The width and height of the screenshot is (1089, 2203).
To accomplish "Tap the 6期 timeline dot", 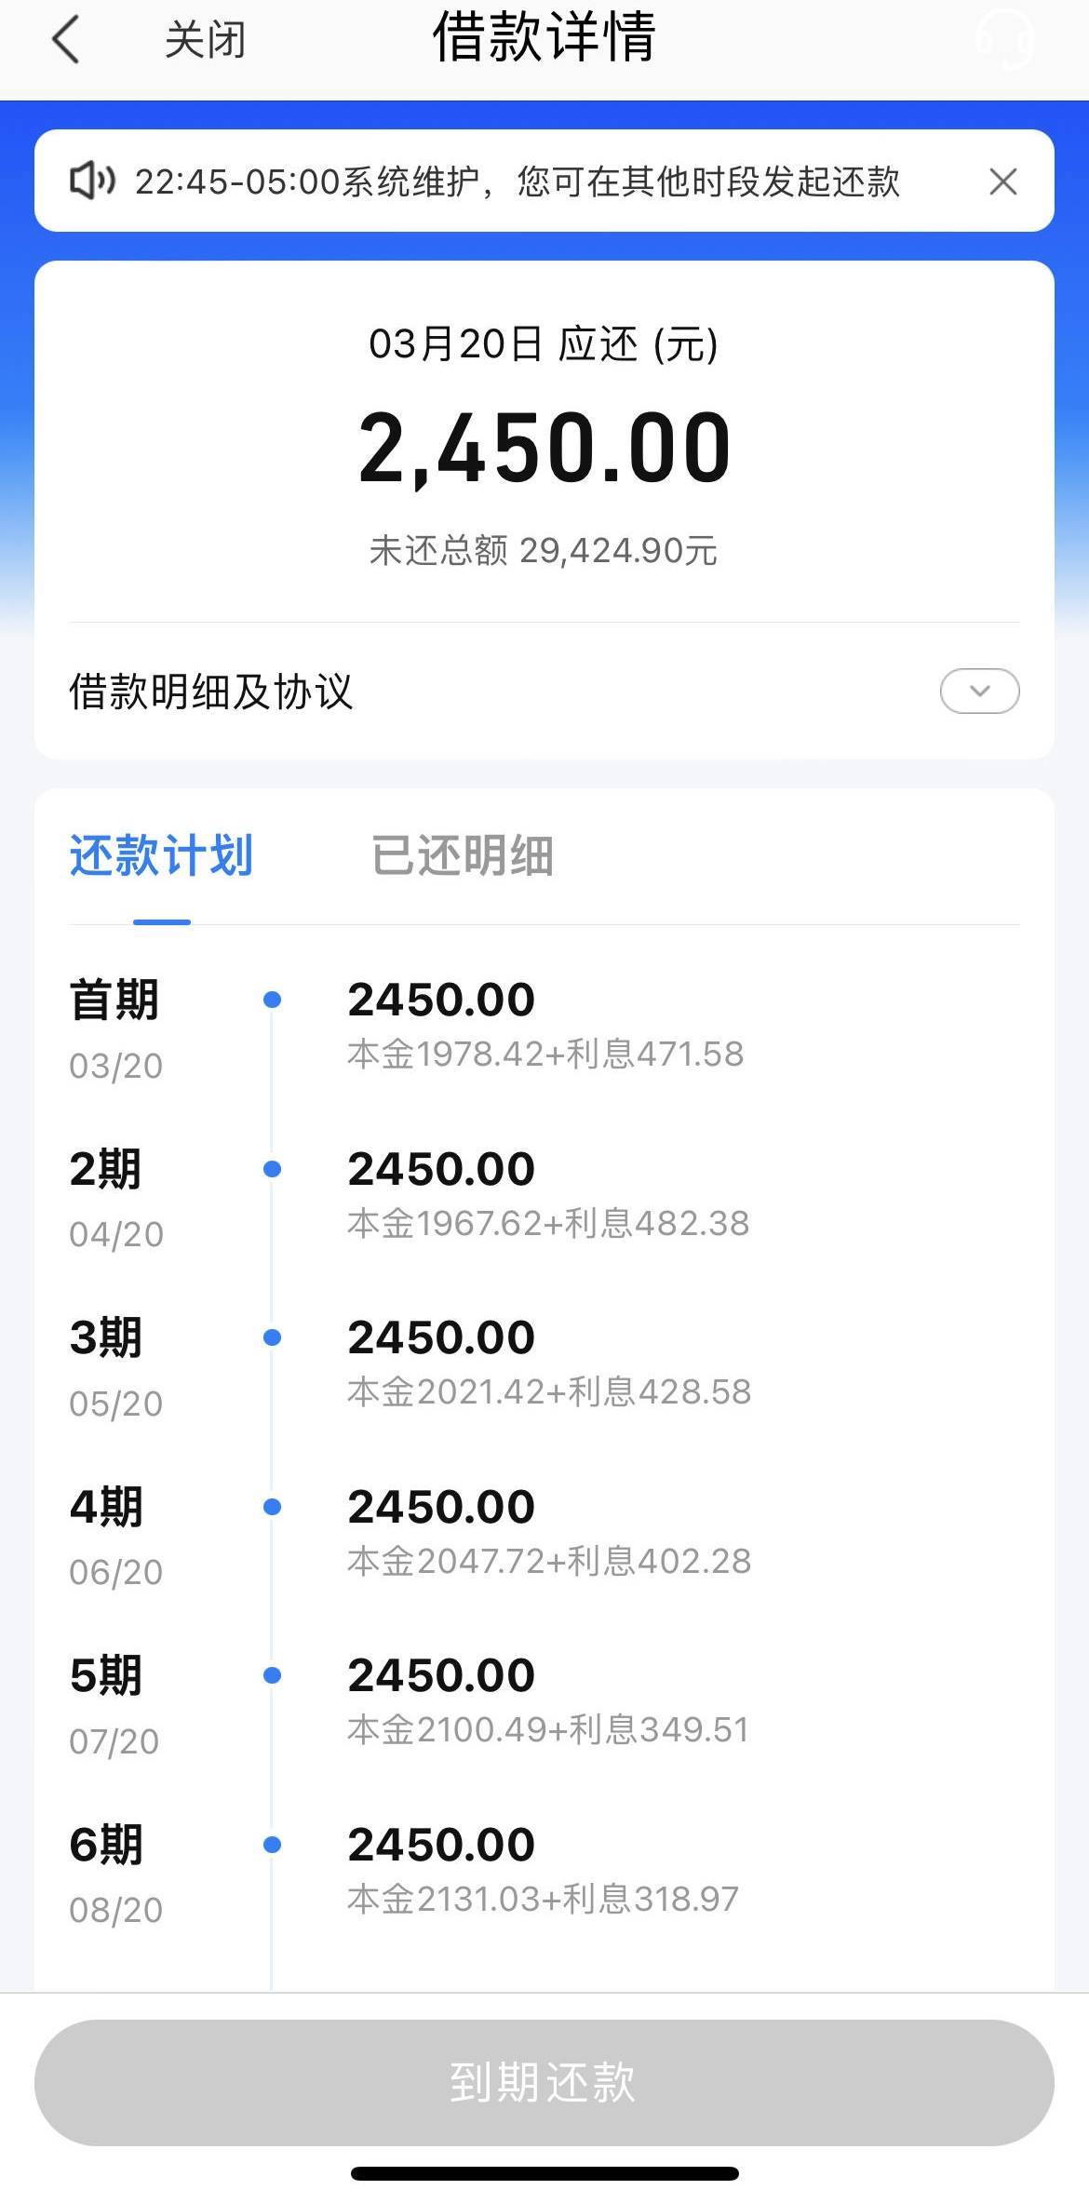I will coord(273,1845).
